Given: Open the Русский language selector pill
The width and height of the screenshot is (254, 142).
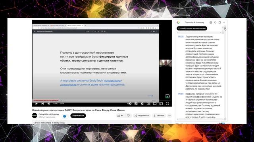Looking at the screenshot, I should pyautogui.click(x=192, y=28).
